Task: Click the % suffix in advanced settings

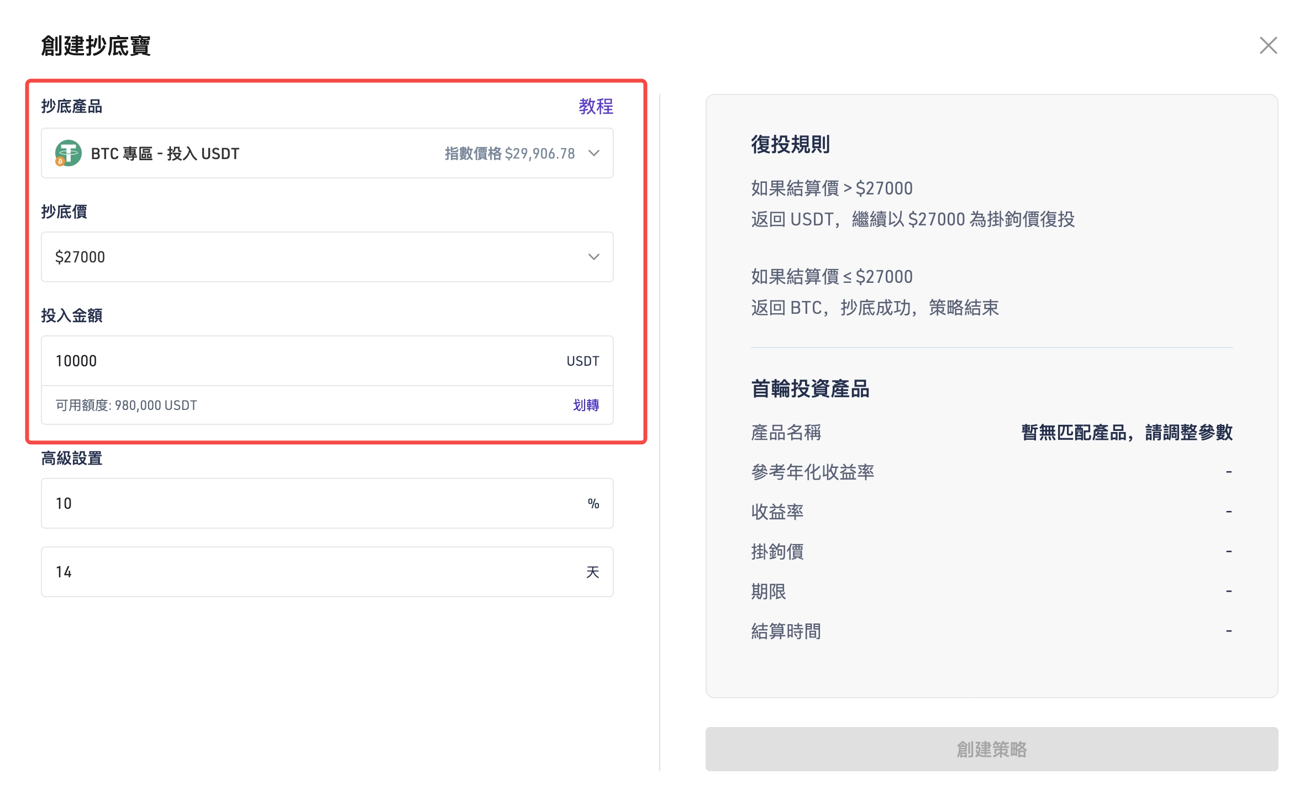Action: (593, 503)
